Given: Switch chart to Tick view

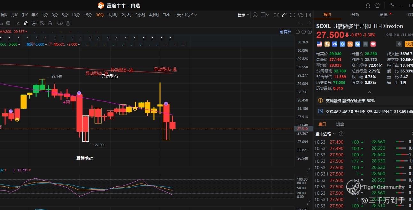Looking at the screenshot, I should point(167,15).
